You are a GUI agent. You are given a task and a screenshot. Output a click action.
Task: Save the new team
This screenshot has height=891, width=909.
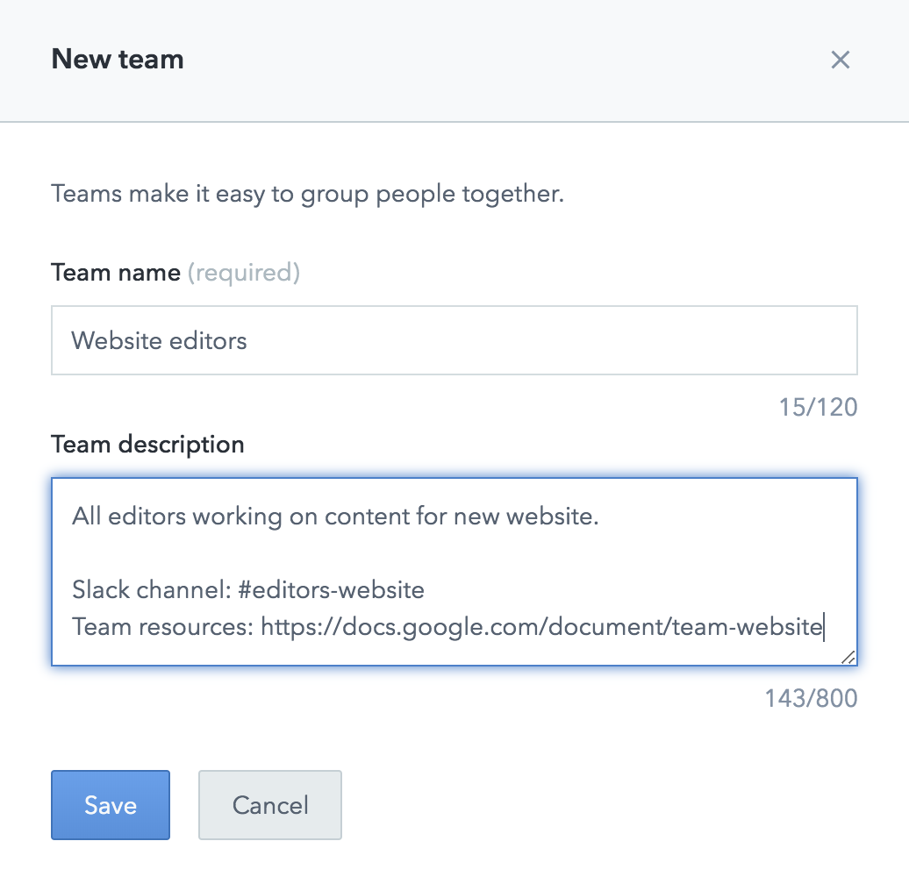pos(111,805)
